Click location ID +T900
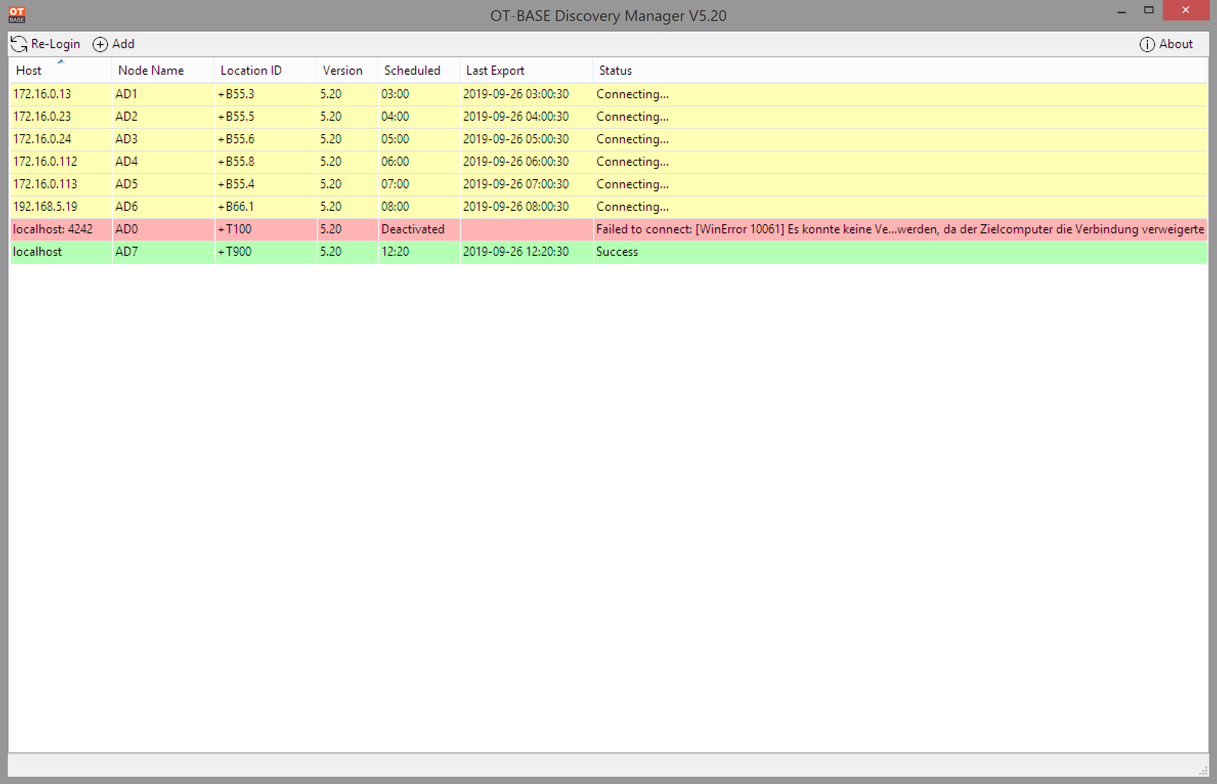1217x784 pixels. (x=234, y=252)
